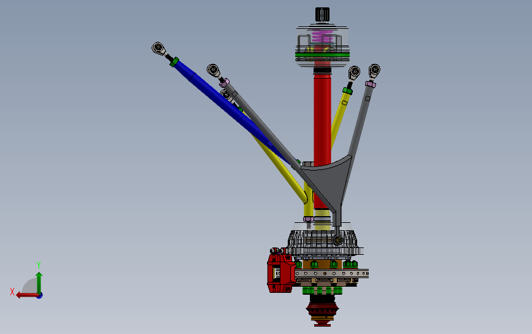Click the perforated brake disc
The height and width of the screenshot is (334, 532).
(331, 273)
